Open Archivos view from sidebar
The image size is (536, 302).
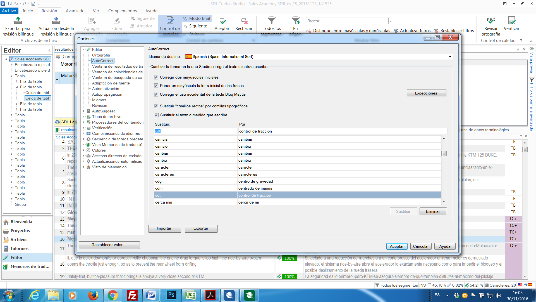tap(27, 240)
